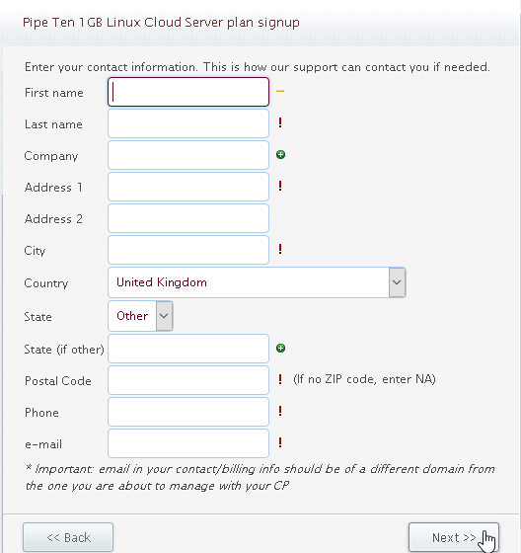
Task: Click the Phone number input box
Action: (x=188, y=412)
